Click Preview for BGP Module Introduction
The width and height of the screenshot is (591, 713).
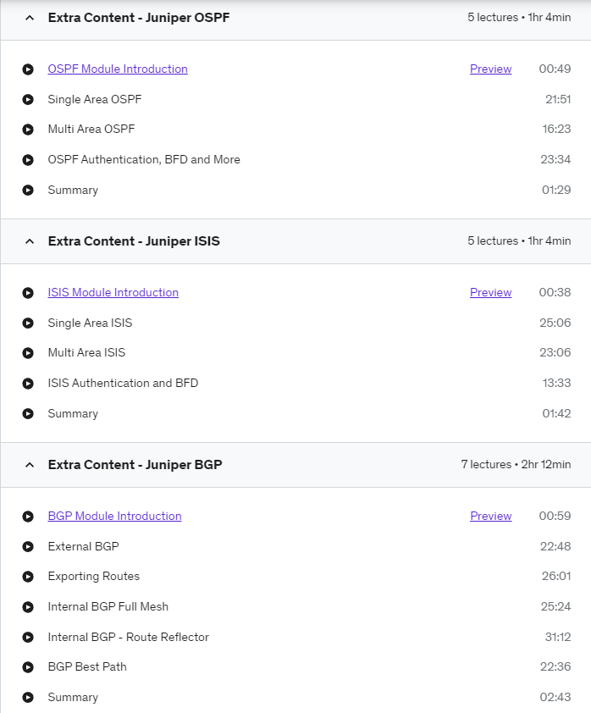[x=490, y=516]
